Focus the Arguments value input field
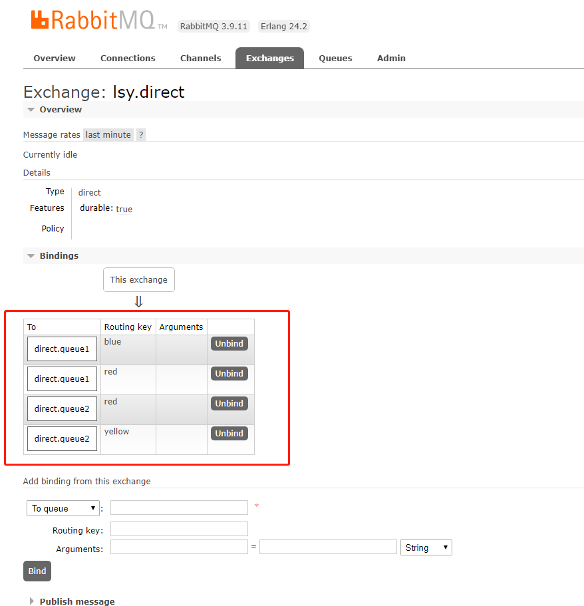 coord(328,547)
